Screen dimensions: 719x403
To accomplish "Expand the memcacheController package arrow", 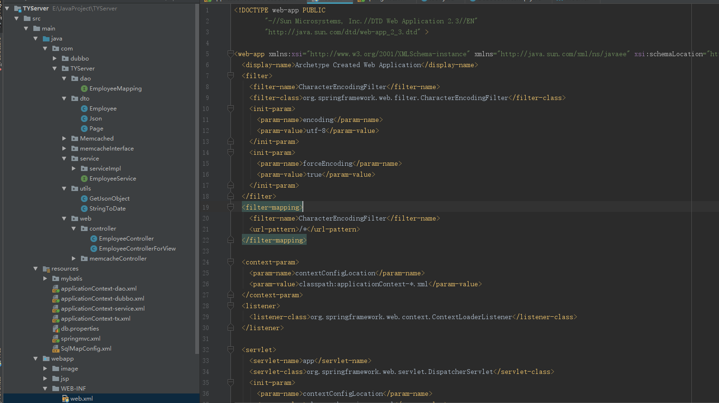I will tap(74, 259).
